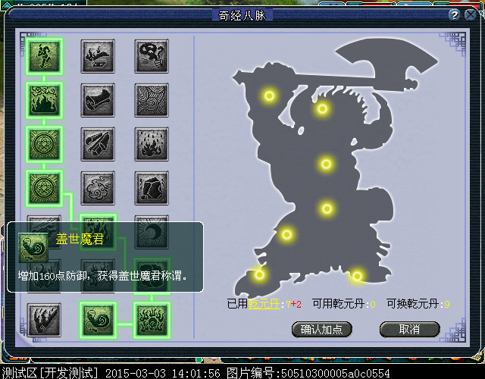The image size is (485, 379).
Task: Select the gray rolled scroll skill icon
Action: click(x=98, y=100)
